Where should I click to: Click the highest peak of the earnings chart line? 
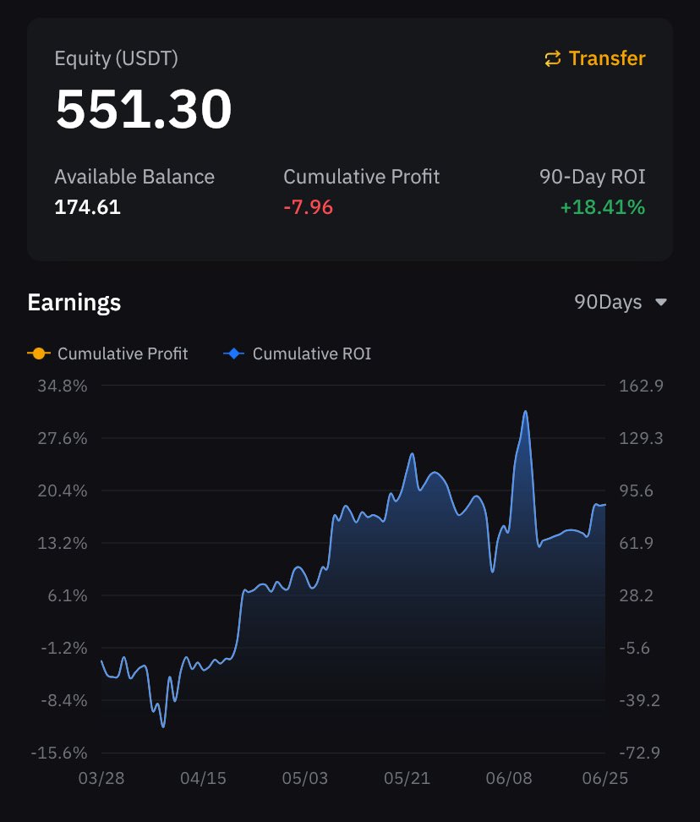526,412
